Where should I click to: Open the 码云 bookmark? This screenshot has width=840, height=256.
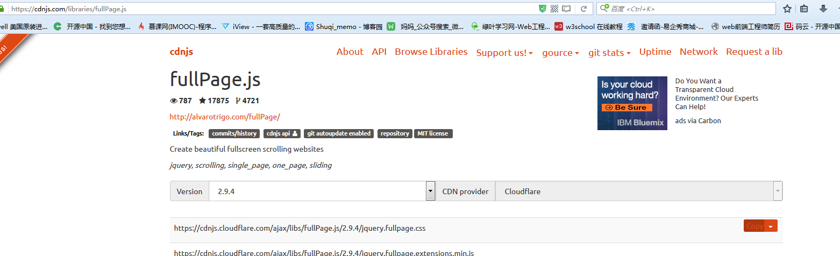(812, 26)
